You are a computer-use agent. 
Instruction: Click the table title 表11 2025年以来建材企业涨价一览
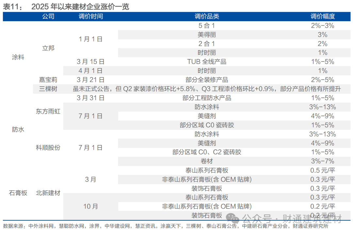[x=66, y=7]
